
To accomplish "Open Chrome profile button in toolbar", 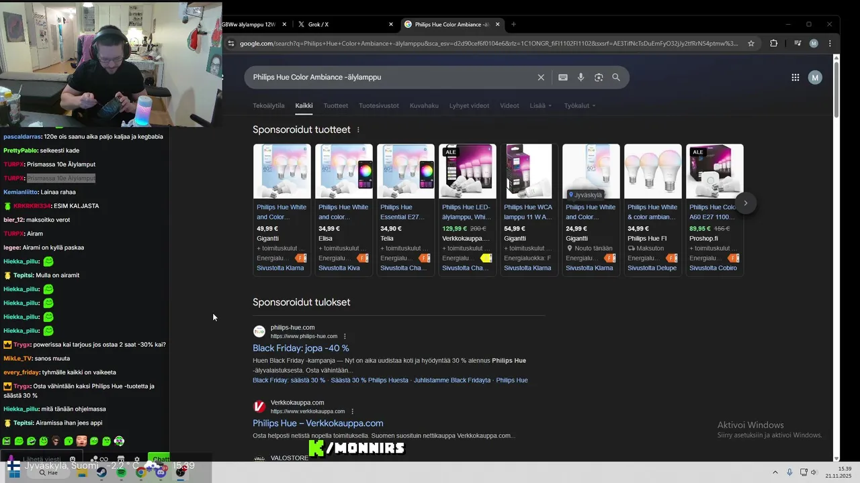I will [814, 44].
